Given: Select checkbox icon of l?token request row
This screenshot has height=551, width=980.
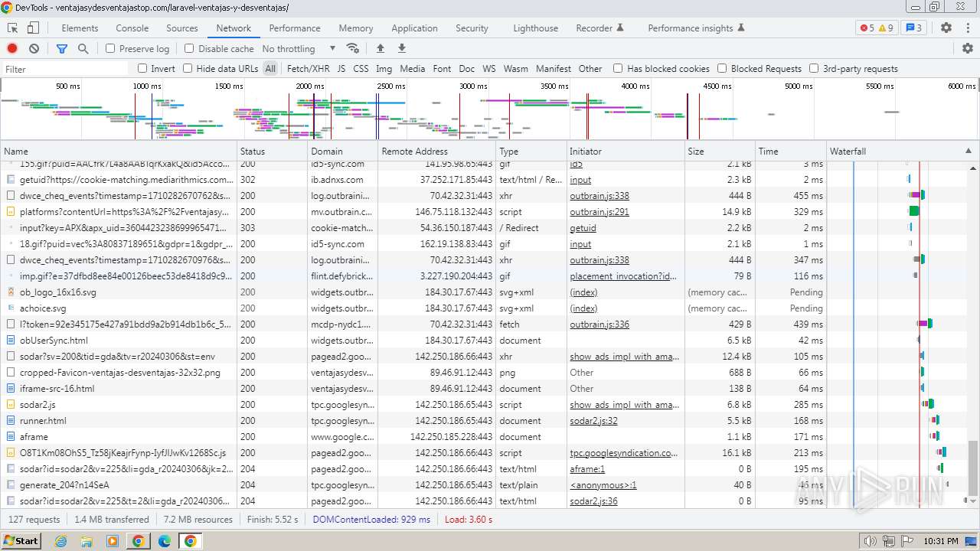Looking at the screenshot, I should pos(11,324).
